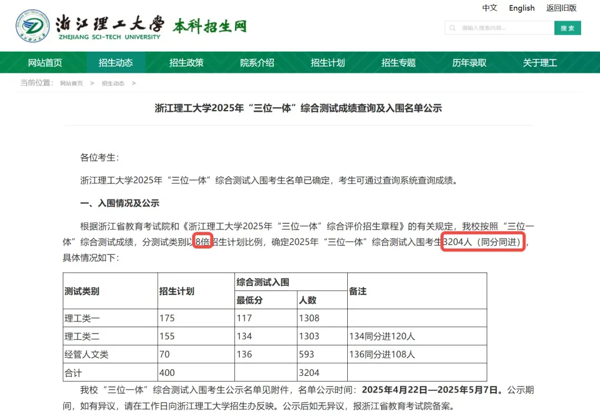Open the 返回旧版 old version link
This screenshot has height=416, width=600.
pyautogui.click(x=561, y=8)
